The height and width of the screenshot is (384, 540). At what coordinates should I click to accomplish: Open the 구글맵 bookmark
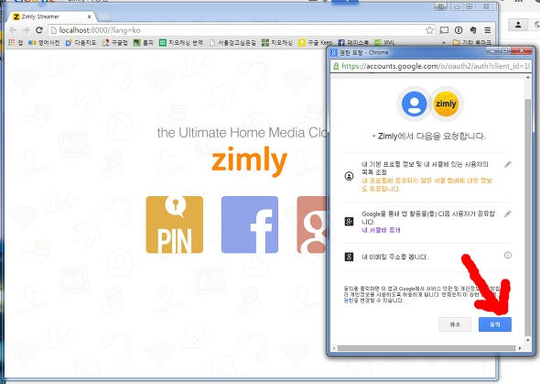pos(115,42)
